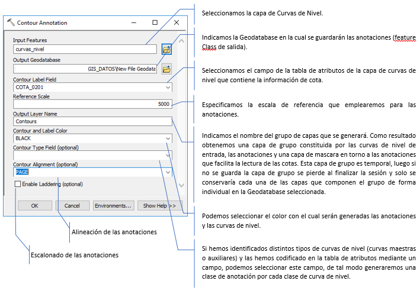Click the Reference Scale field

(x=92, y=104)
